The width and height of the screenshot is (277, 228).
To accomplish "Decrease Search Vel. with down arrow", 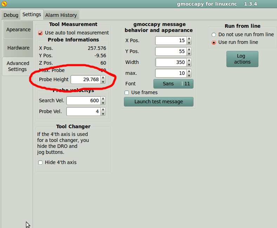I will point(103,103).
